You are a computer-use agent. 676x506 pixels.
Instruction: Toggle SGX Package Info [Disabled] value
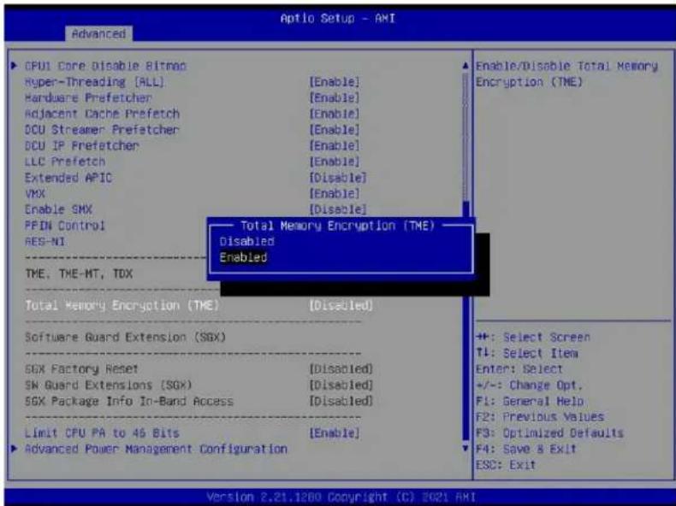tap(341, 401)
